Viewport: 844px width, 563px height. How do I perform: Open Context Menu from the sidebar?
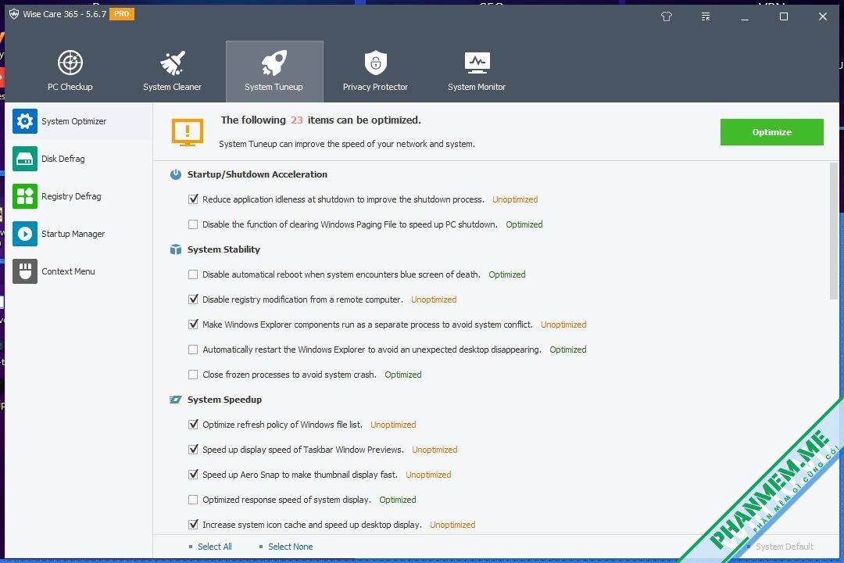pos(79,271)
